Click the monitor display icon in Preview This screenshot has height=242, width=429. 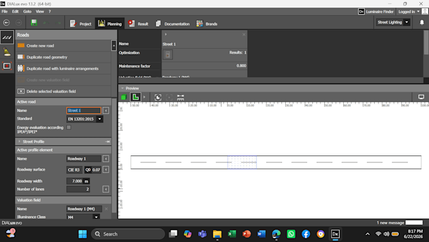click(421, 97)
